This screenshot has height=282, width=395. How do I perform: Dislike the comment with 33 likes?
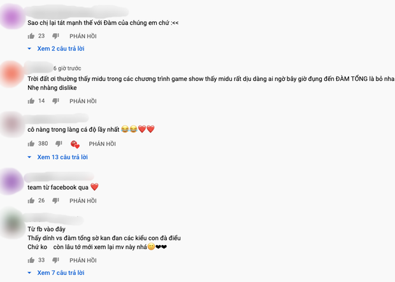tap(55, 260)
